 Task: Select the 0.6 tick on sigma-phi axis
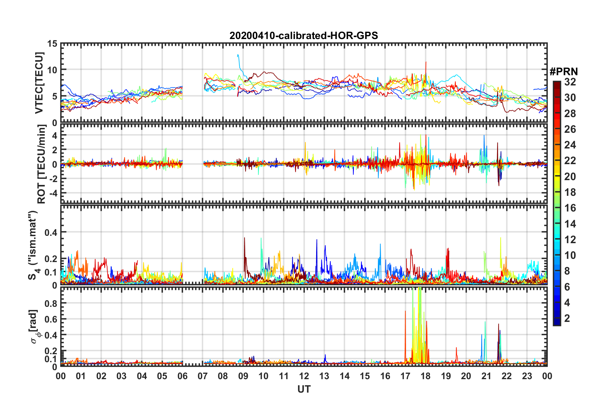[x=51, y=319]
